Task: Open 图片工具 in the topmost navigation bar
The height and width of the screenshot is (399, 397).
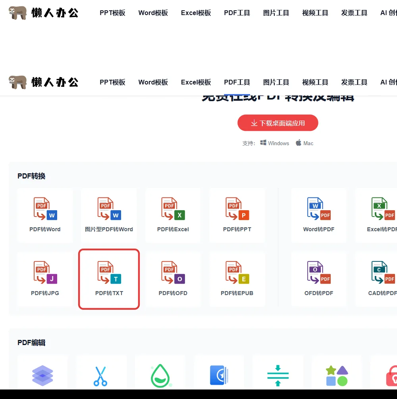Action: pos(276,13)
